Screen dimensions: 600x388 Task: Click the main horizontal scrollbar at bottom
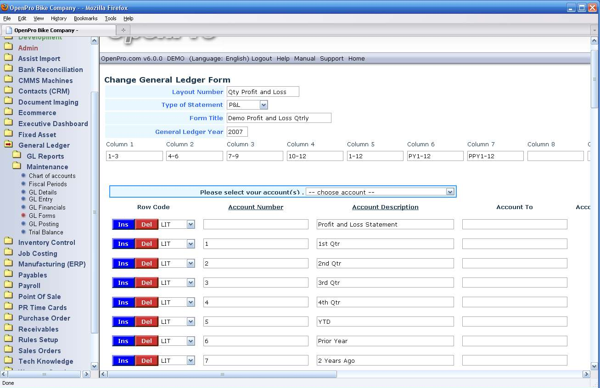222,374
